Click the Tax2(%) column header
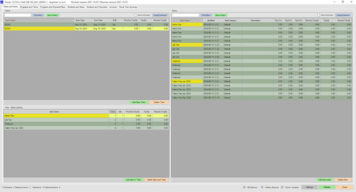Viewport: 356px width, 192px height. 288,20
